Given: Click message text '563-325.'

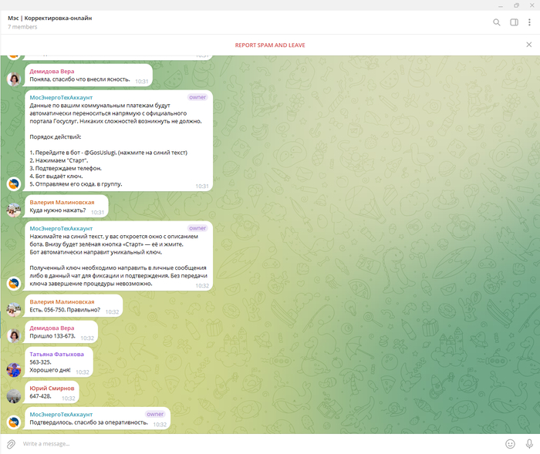Looking at the screenshot, I should point(40,362).
